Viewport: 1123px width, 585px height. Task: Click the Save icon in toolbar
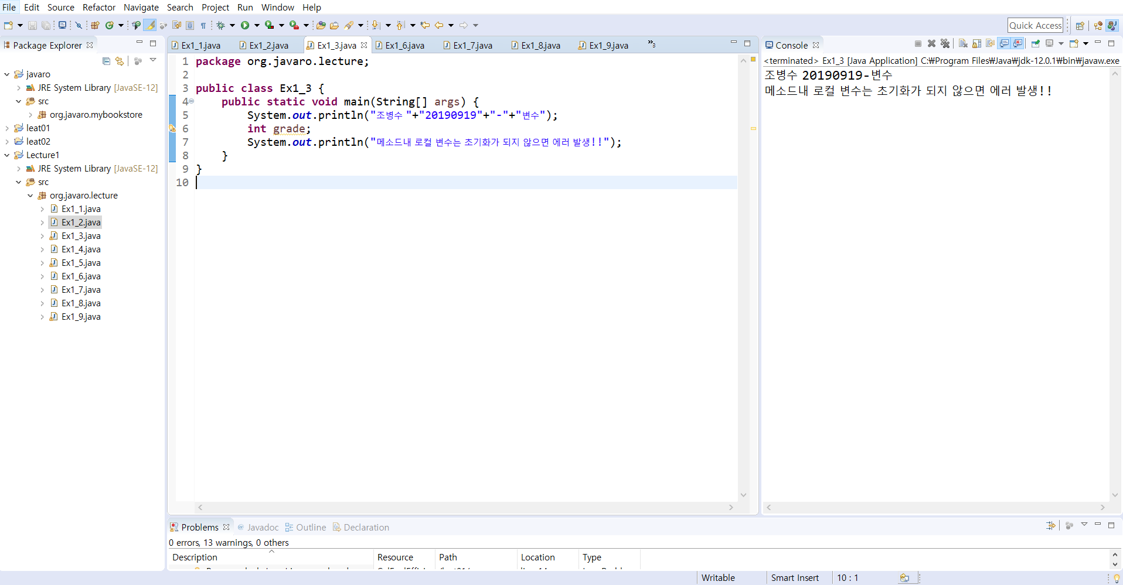pyautogui.click(x=32, y=25)
